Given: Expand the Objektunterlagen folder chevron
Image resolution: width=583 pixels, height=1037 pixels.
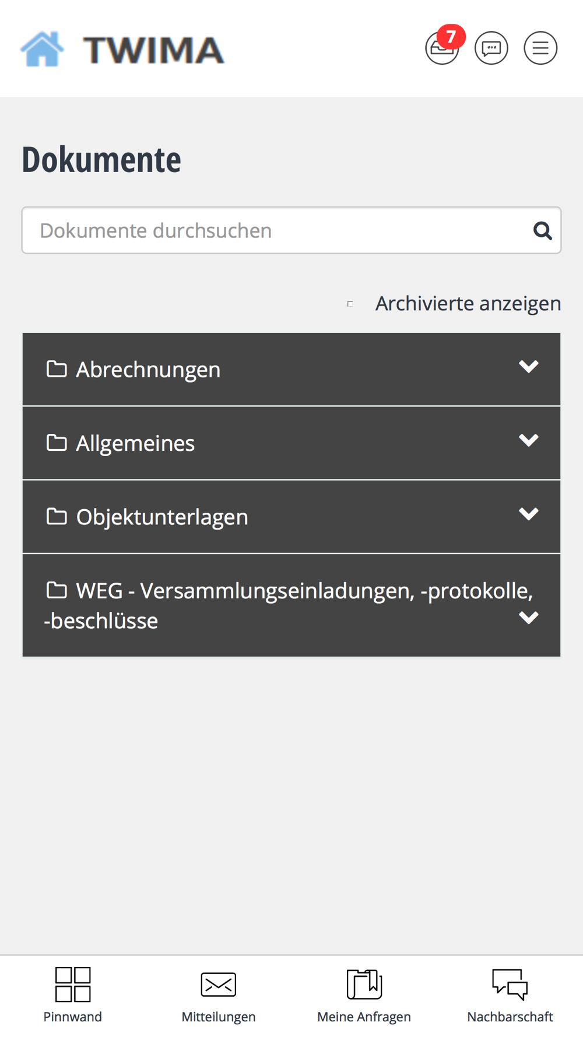Looking at the screenshot, I should (x=529, y=514).
